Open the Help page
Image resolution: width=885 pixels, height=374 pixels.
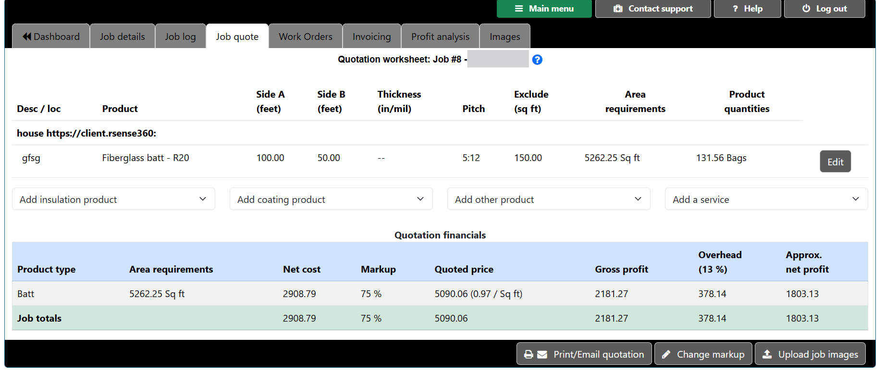tap(747, 9)
